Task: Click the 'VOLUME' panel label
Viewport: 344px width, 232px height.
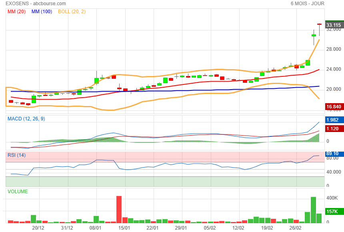Action: click(x=18, y=191)
